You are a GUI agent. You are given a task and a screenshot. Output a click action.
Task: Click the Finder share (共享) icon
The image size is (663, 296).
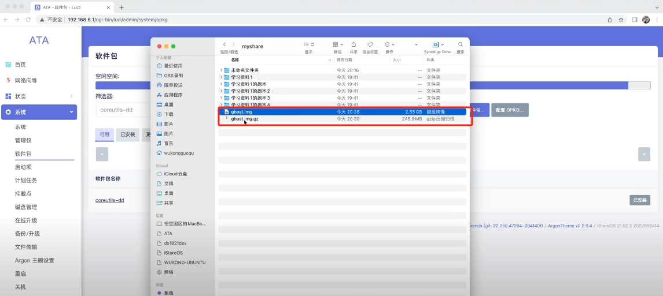click(x=353, y=44)
